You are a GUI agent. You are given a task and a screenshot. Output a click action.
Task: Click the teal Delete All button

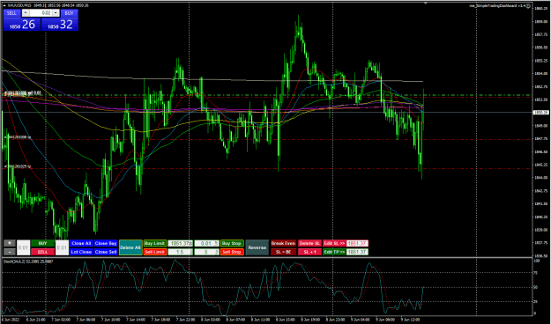point(130,247)
